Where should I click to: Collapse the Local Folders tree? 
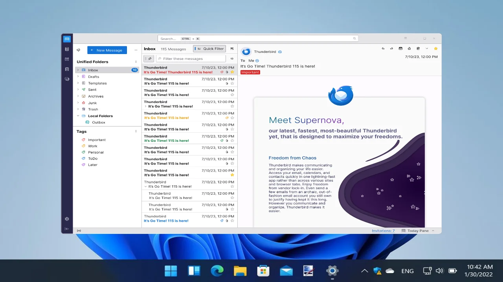78,116
